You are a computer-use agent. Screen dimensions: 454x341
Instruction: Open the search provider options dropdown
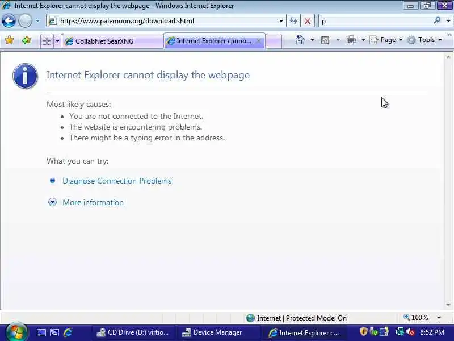pos(448,21)
